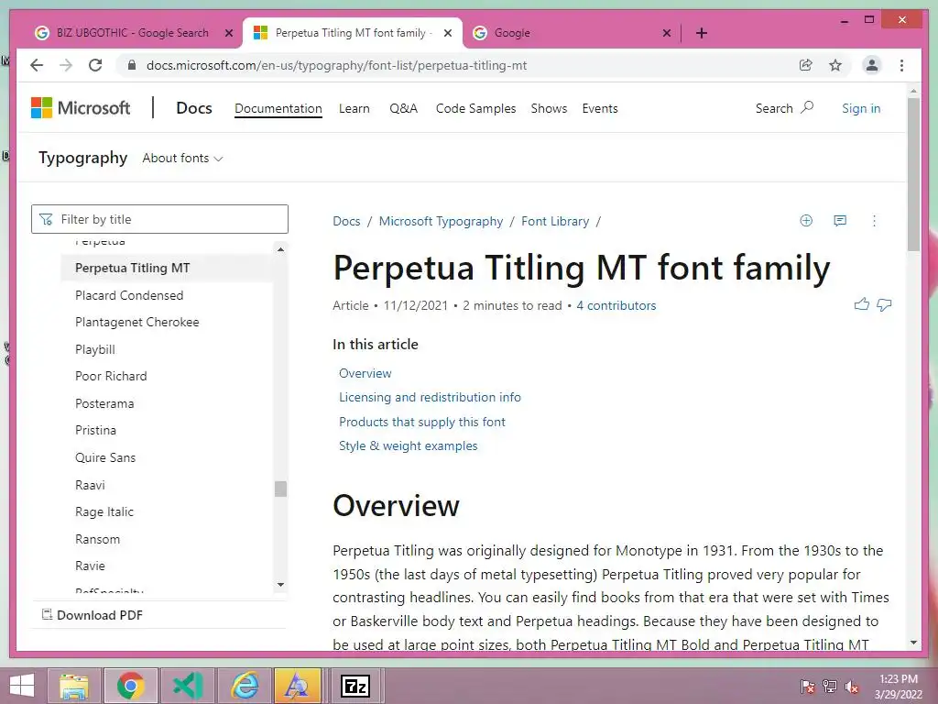The height and width of the screenshot is (704, 938).
Task: Close the Google tab
Action: coord(667,33)
